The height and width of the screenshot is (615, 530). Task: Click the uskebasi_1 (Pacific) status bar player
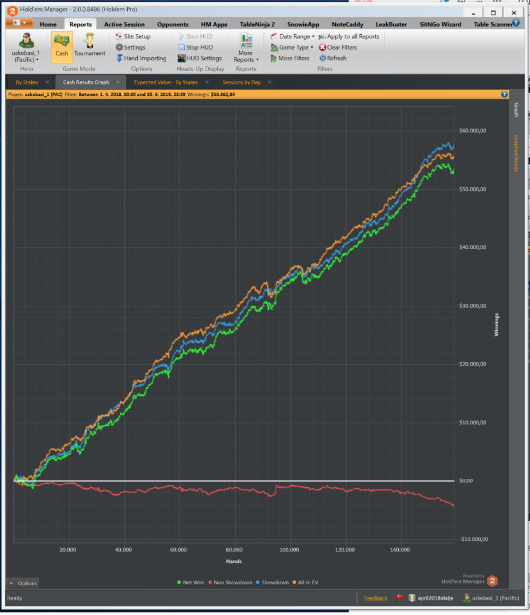tap(491, 598)
